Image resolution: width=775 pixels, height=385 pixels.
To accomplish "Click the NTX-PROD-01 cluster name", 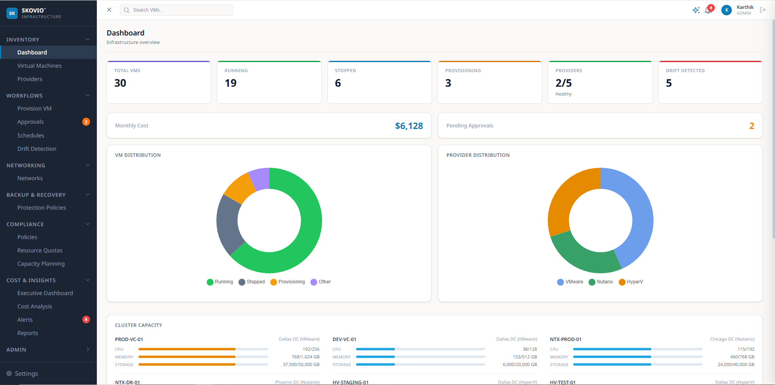I will coord(566,339).
